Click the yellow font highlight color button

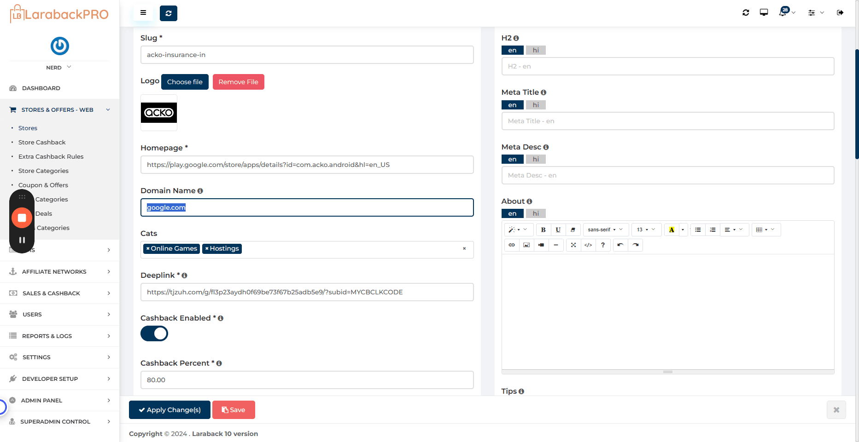click(x=672, y=230)
